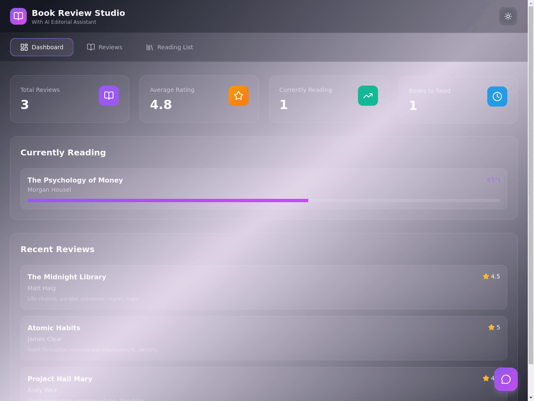Click the scrollbar down arrow
534x401 pixels.
[531, 398]
